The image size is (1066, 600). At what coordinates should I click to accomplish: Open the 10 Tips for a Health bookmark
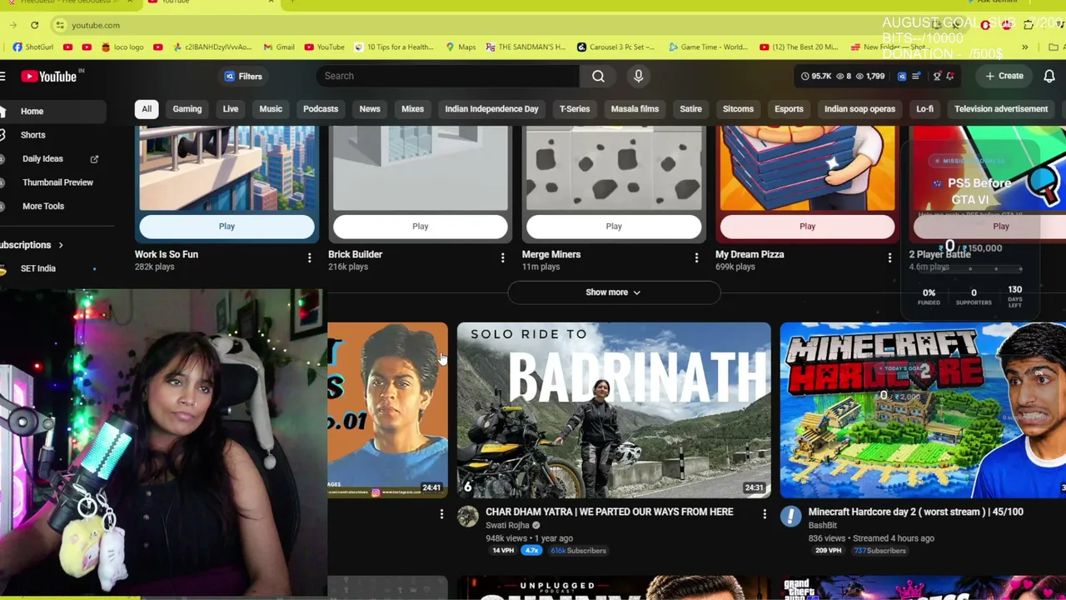click(x=394, y=47)
